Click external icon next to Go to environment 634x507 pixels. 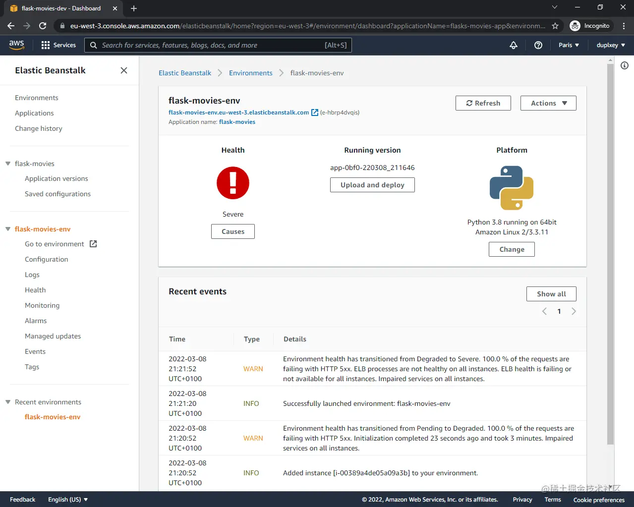point(93,244)
